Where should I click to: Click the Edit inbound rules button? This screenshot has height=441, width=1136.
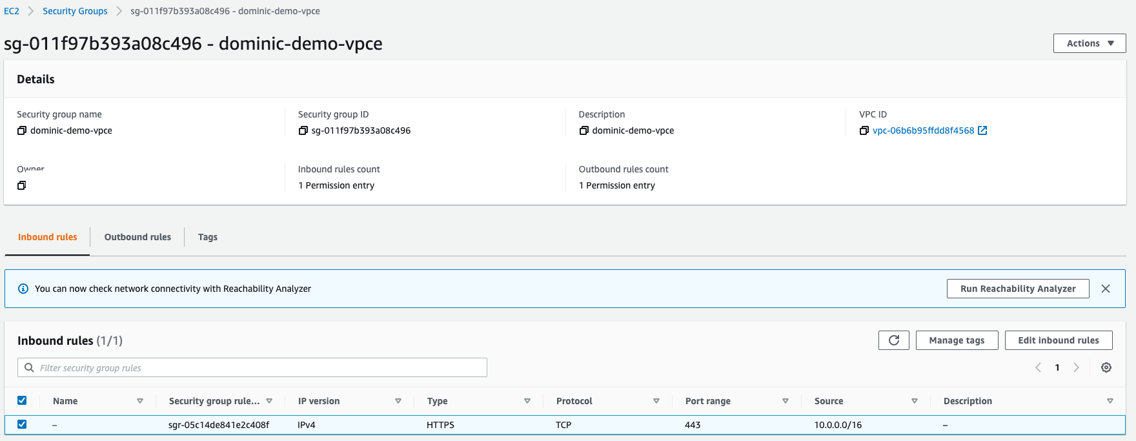tap(1058, 340)
